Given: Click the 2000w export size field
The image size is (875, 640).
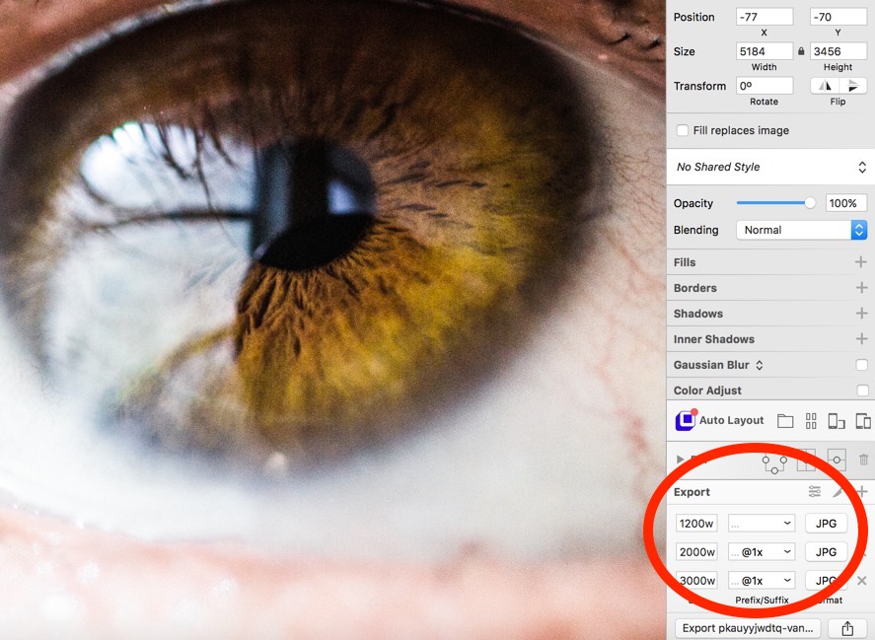Looking at the screenshot, I should (696, 552).
